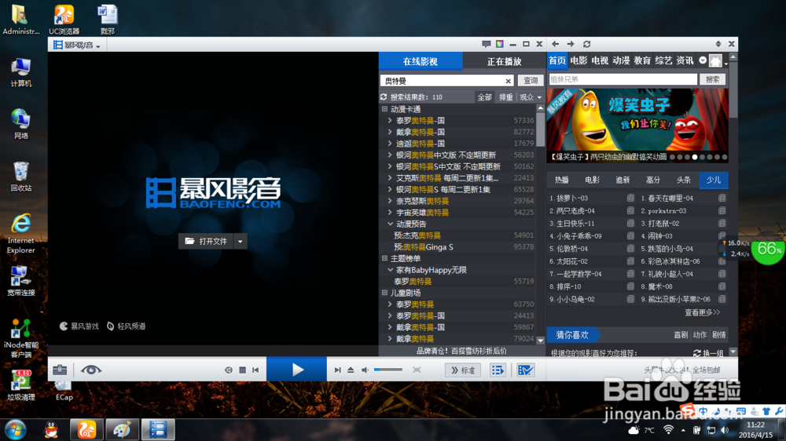Toggle the left-eye mode eye icon
The image size is (786, 441).
[90, 370]
